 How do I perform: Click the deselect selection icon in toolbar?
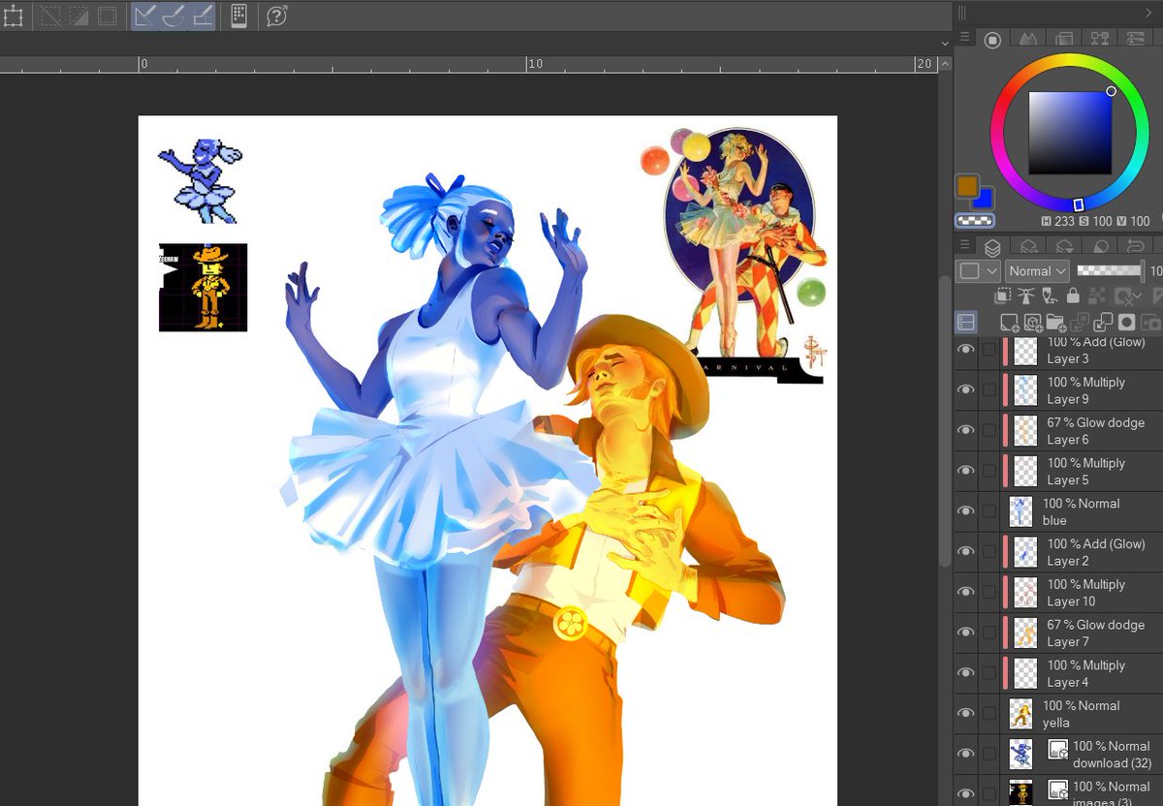(51, 15)
